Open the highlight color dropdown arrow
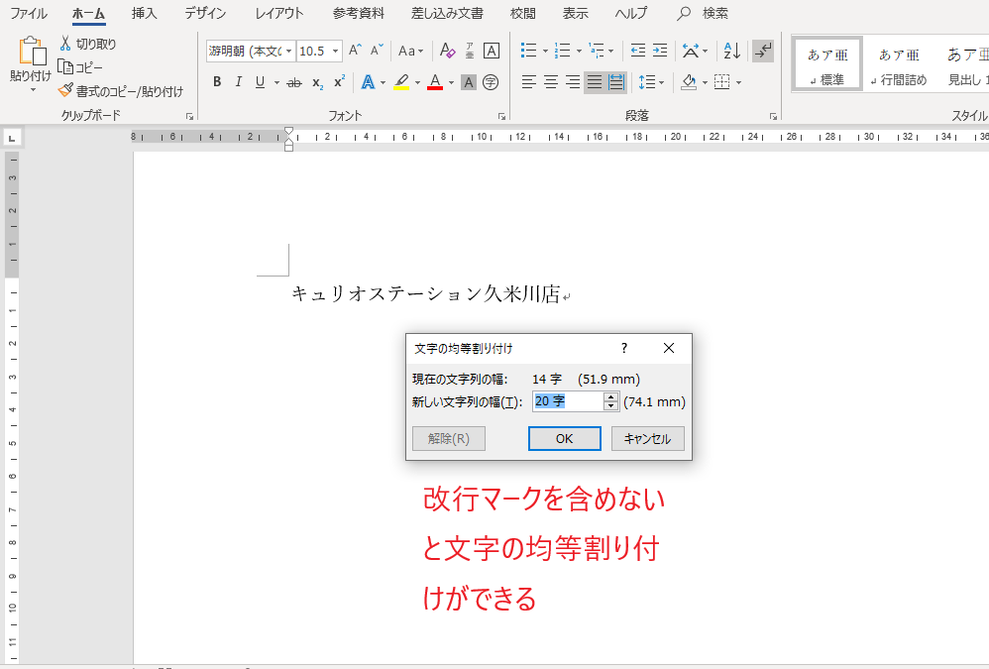 (x=417, y=82)
